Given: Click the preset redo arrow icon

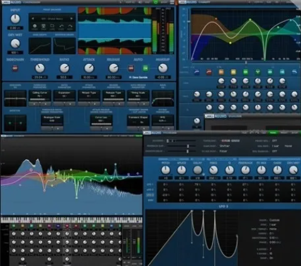Looking at the screenshot, I should click(x=70, y=26).
